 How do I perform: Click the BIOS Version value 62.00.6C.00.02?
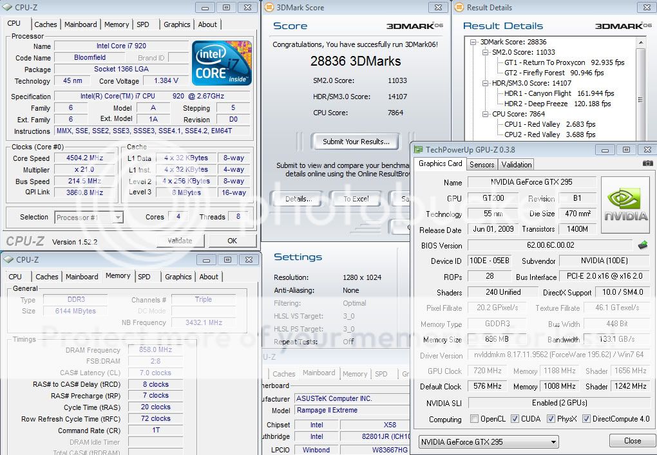[x=550, y=245]
